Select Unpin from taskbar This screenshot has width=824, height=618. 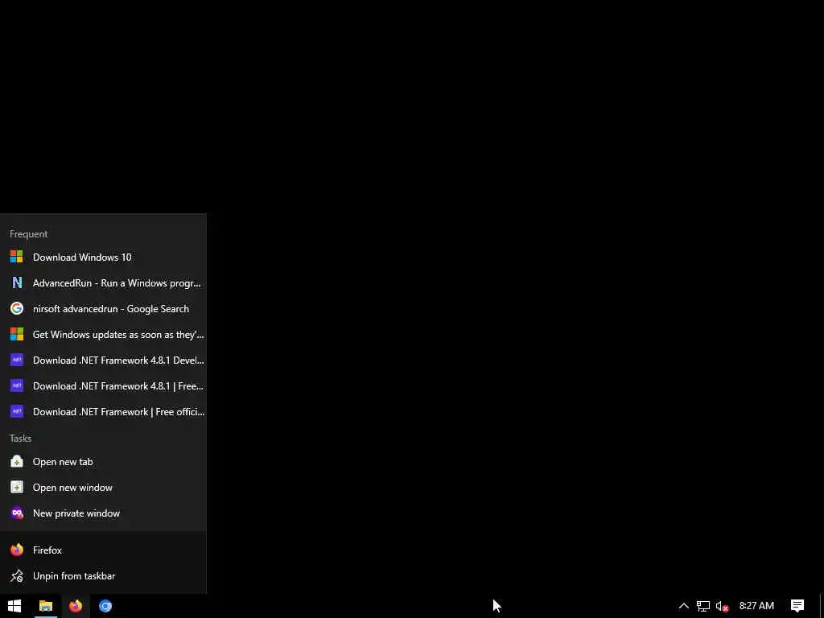click(x=103, y=575)
